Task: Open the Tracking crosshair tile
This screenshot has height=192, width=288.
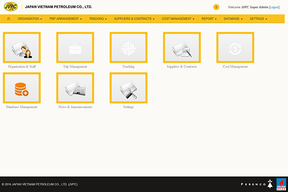Action: [128, 48]
